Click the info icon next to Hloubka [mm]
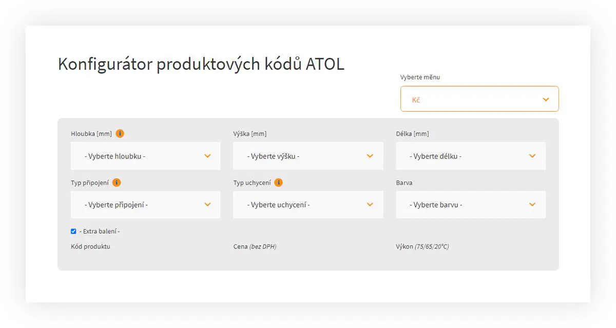The height and width of the screenshot is (328, 616). tap(120, 134)
